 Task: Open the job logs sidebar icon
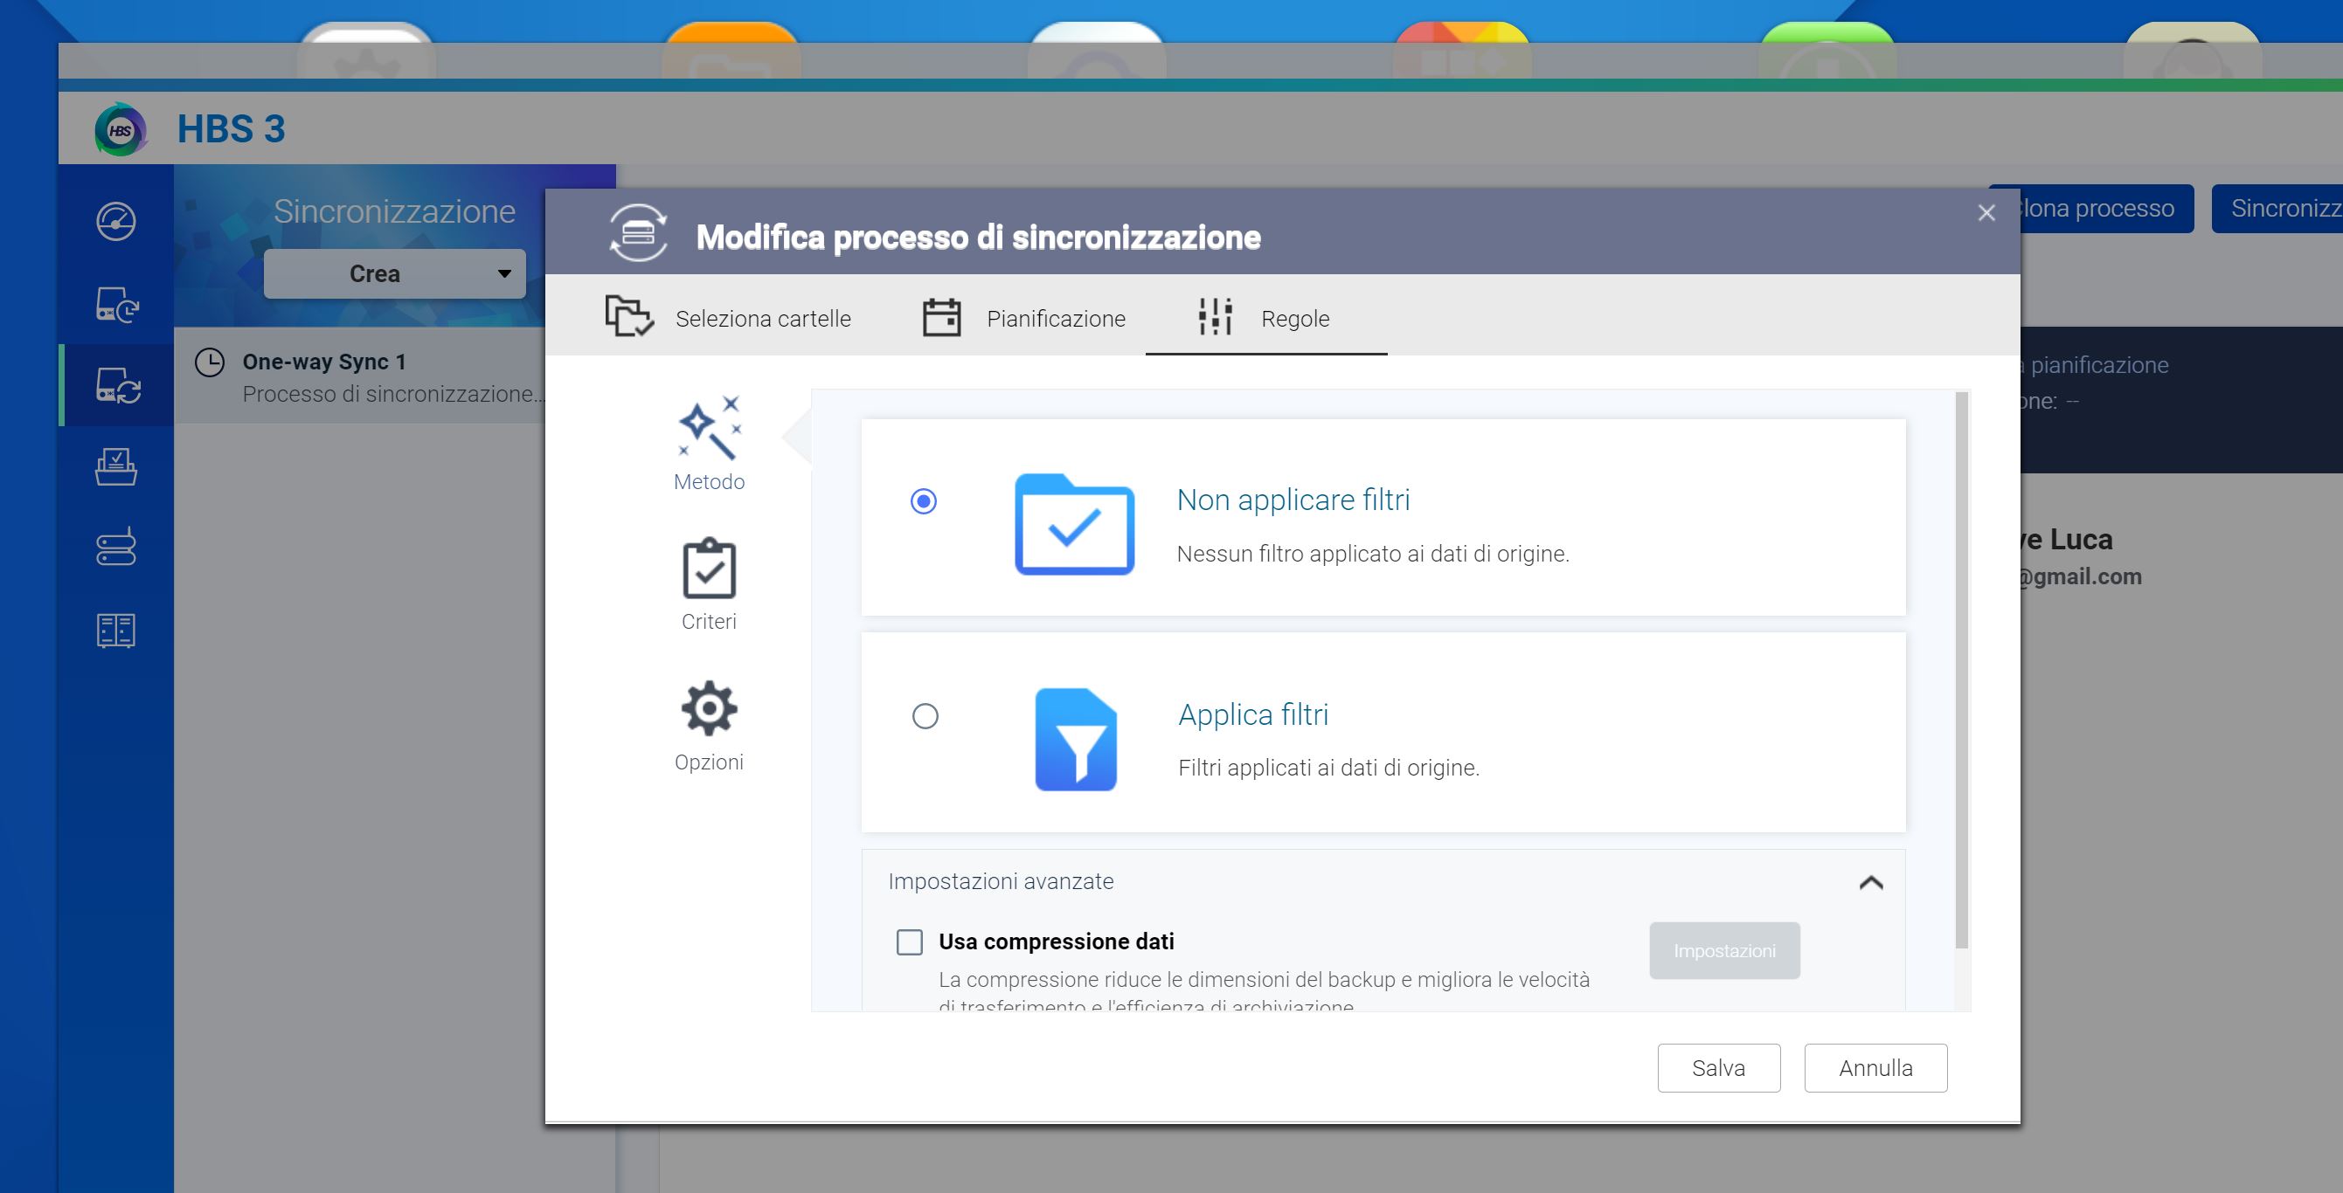(x=116, y=630)
